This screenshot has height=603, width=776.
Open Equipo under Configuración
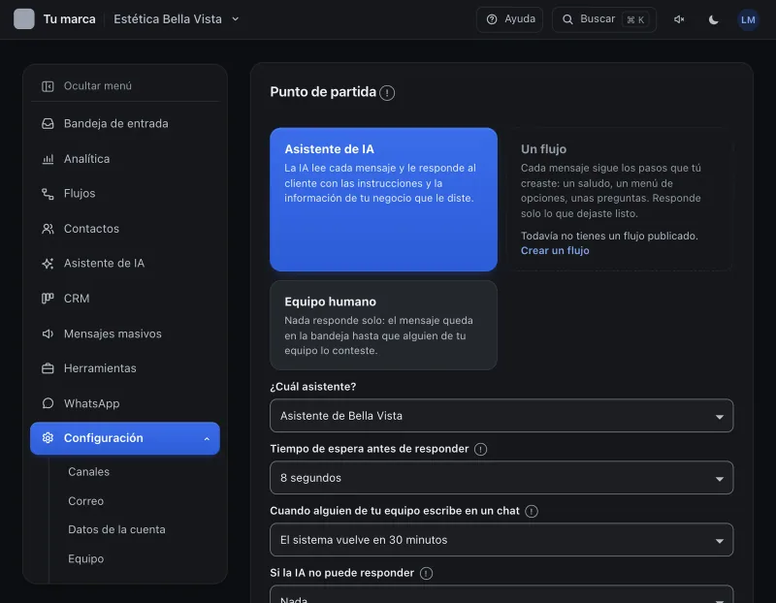point(85,559)
